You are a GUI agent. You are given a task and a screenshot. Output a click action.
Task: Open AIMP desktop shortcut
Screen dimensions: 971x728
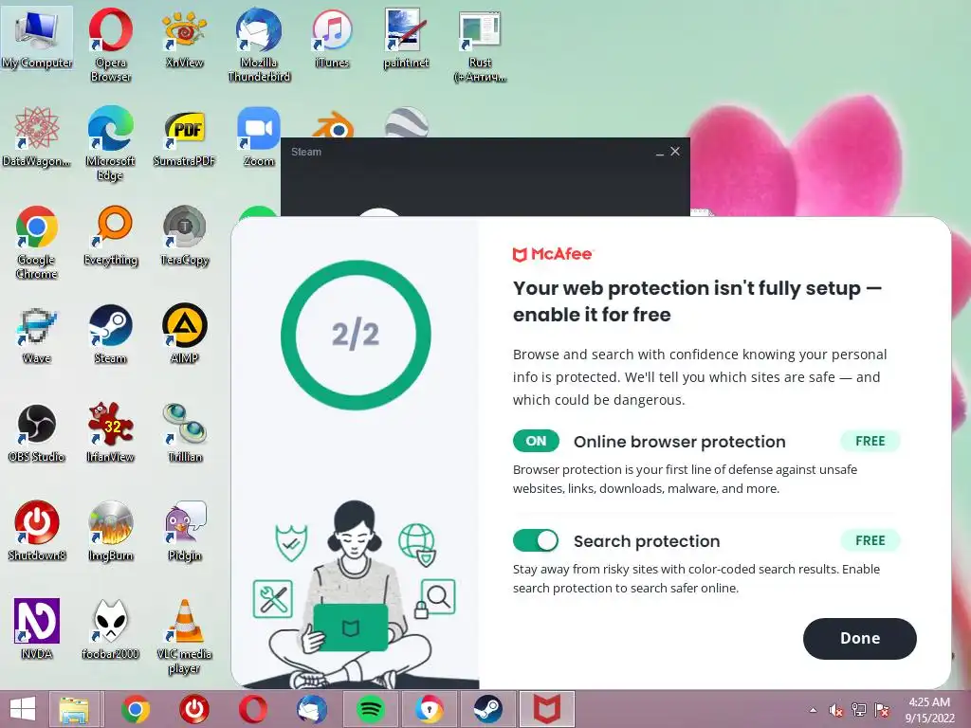[184, 335]
